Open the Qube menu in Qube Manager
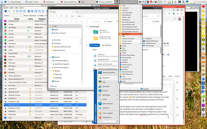This screenshot has height=129, width=207. point(12,8)
